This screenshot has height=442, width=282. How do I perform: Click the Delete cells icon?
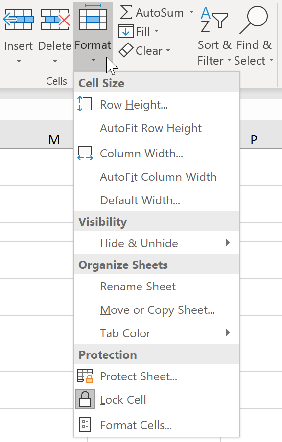pyautogui.click(x=55, y=20)
